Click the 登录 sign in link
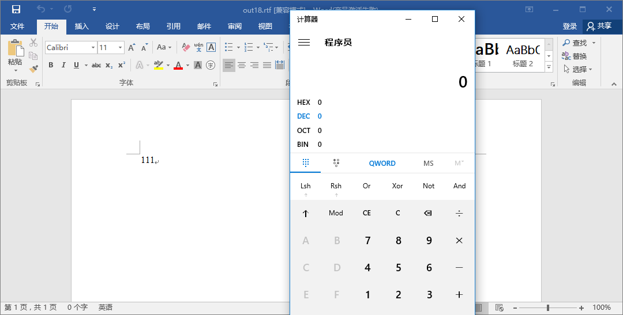The image size is (623, 315). pos(570,26)
